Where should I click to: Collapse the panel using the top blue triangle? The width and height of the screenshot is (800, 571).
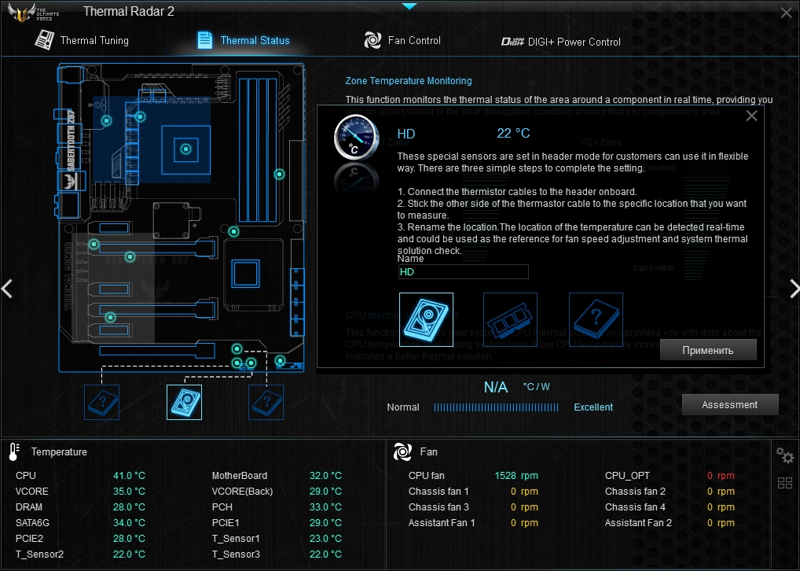click(409, 6)
